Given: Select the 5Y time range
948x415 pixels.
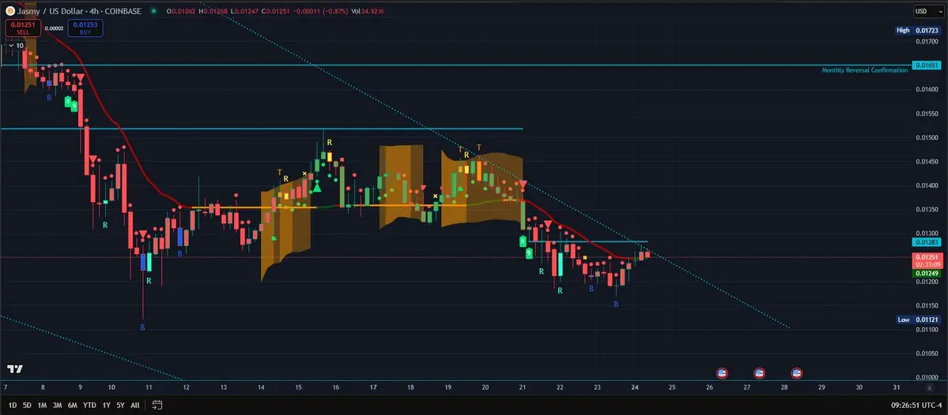Looking at the screenshot, I should [121, 405].
